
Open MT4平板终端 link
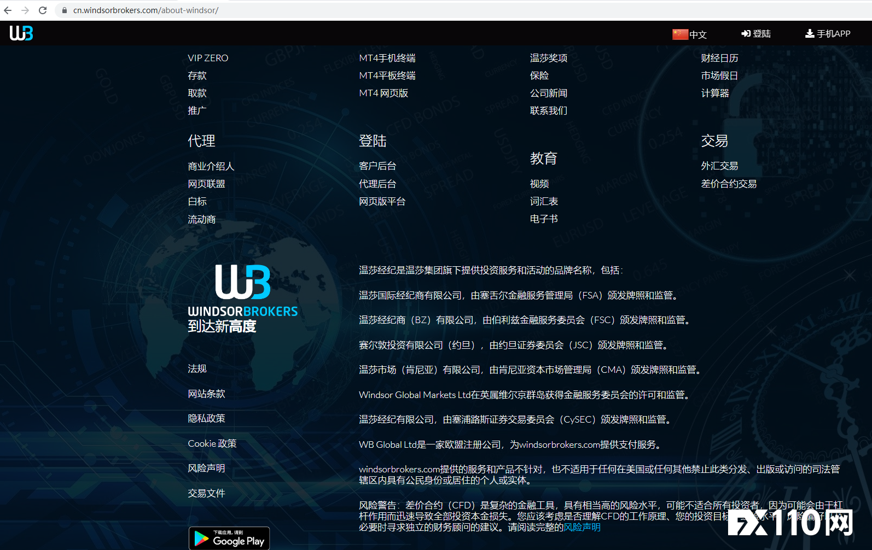pyautogui.click(x=387, y=75)
